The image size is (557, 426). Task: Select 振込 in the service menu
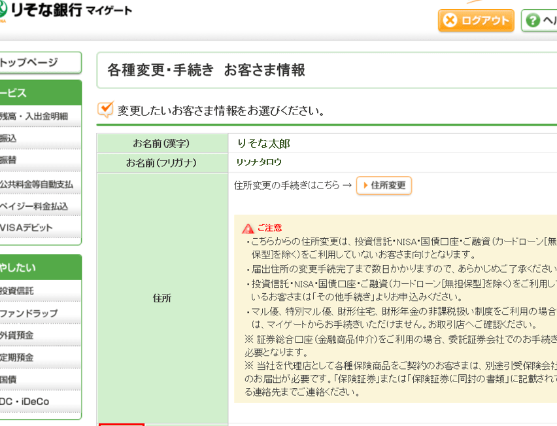point(9,138)
